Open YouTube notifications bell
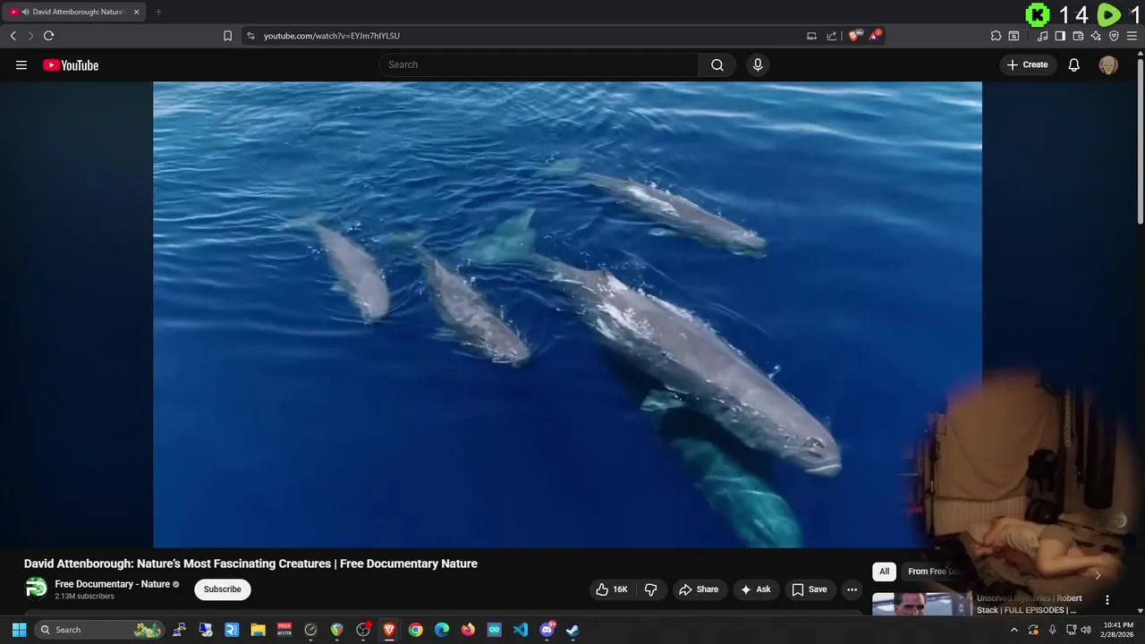1145x644 pixels. coord(1074,64)
